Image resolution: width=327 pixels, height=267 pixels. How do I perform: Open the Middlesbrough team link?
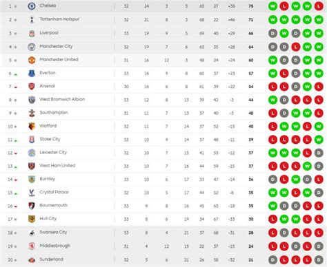click(54, 246)
